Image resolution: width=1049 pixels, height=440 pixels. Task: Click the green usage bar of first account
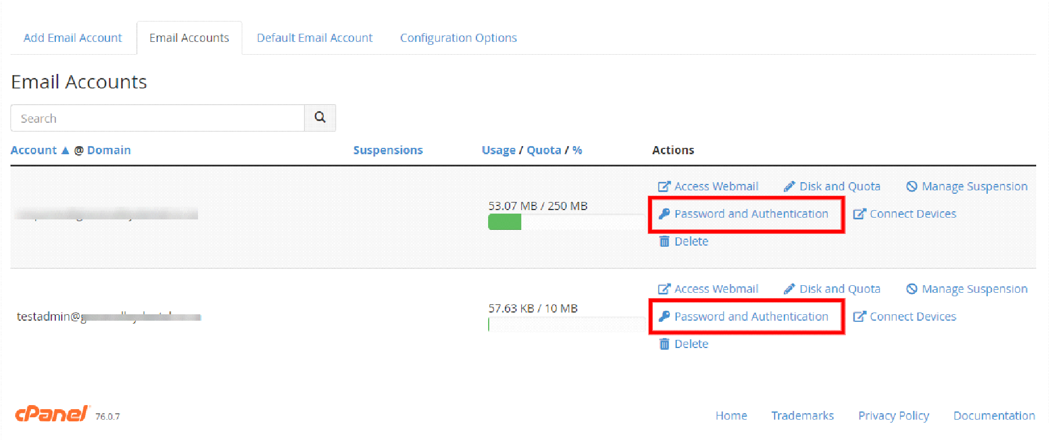tap(504, 222)
